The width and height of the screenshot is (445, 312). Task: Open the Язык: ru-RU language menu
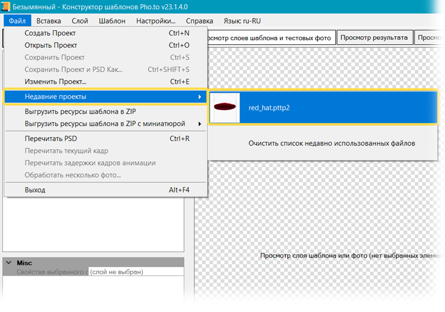click(x=242, y=21)
